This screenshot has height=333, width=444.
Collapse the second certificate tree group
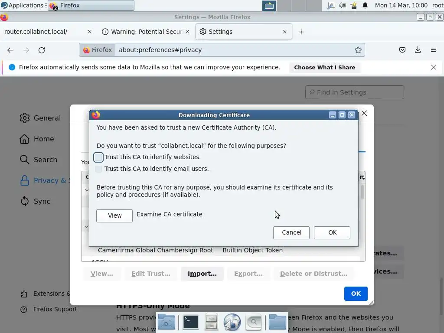click(x=86, y=226)
